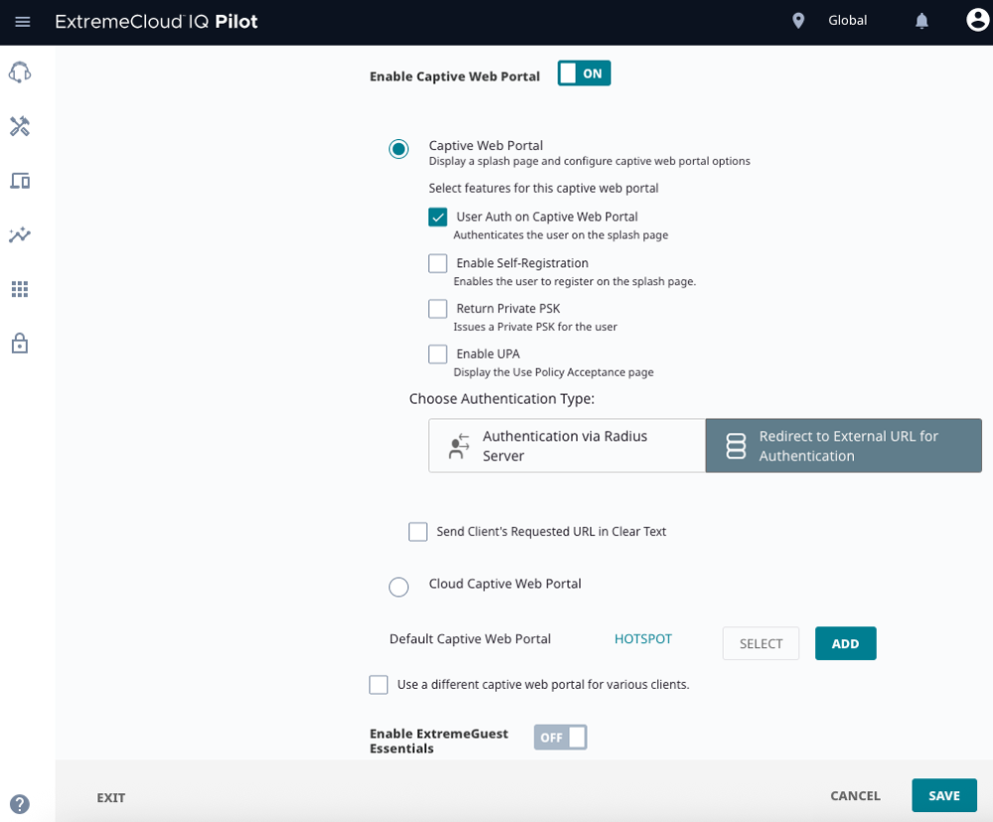Click the help question mark icon
The width and height of the screenshot is (993, 822).
20,804
